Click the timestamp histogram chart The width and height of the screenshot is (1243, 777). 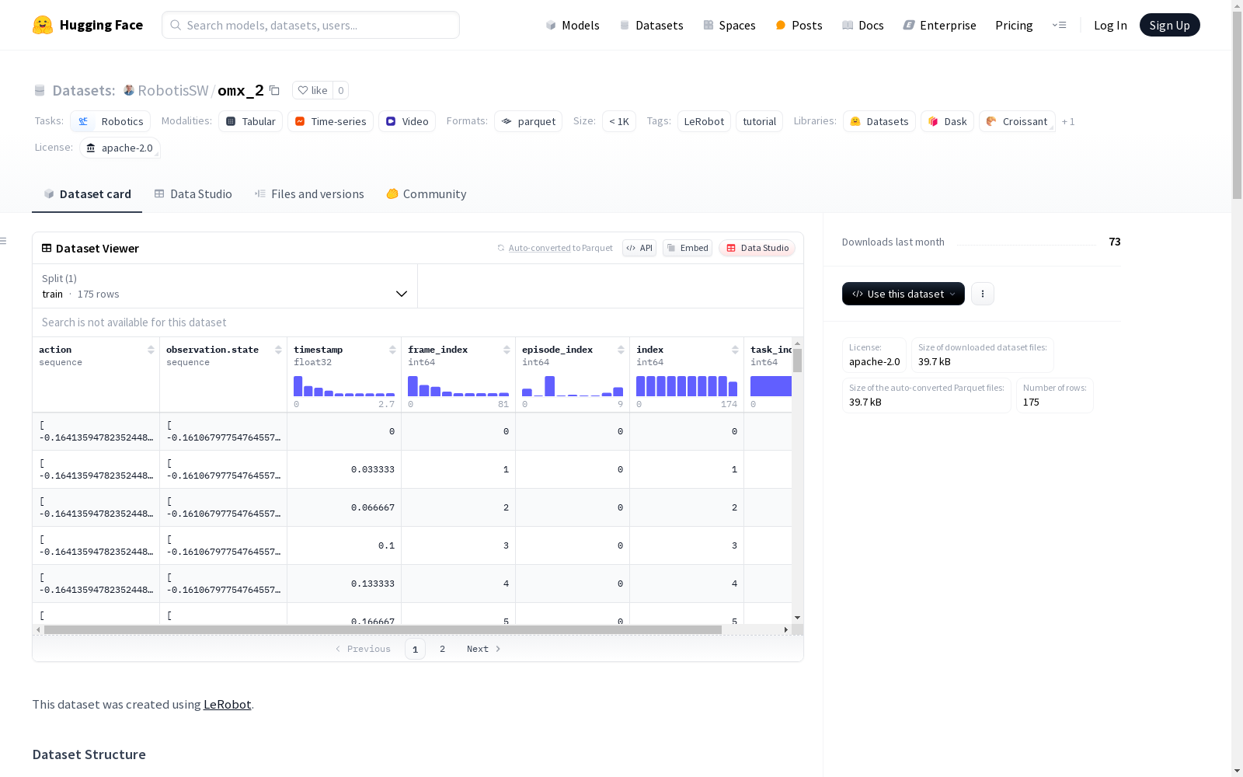point(344,386)
